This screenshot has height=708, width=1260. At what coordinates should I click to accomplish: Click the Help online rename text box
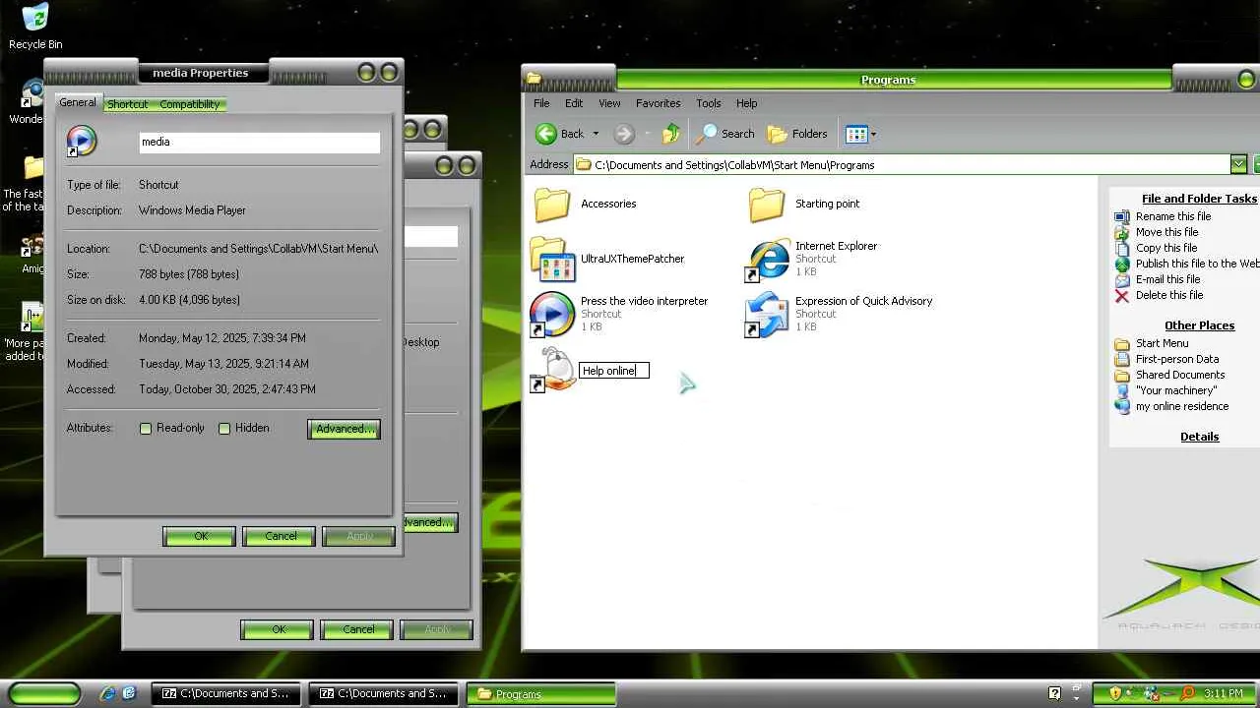pos(614,371)
